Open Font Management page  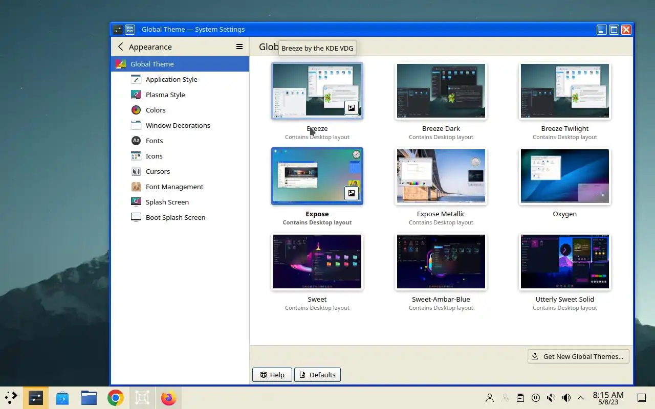[x=180, y=187]
